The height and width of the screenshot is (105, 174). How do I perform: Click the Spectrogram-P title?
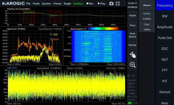[x=78, y=29]
